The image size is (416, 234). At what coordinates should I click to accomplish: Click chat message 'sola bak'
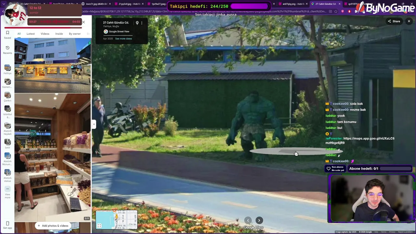(356, 104)
